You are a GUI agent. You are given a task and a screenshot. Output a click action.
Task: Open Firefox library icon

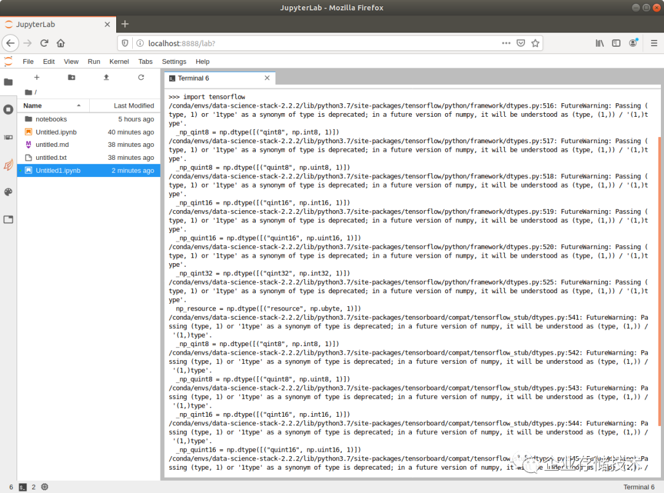(599, 43)
